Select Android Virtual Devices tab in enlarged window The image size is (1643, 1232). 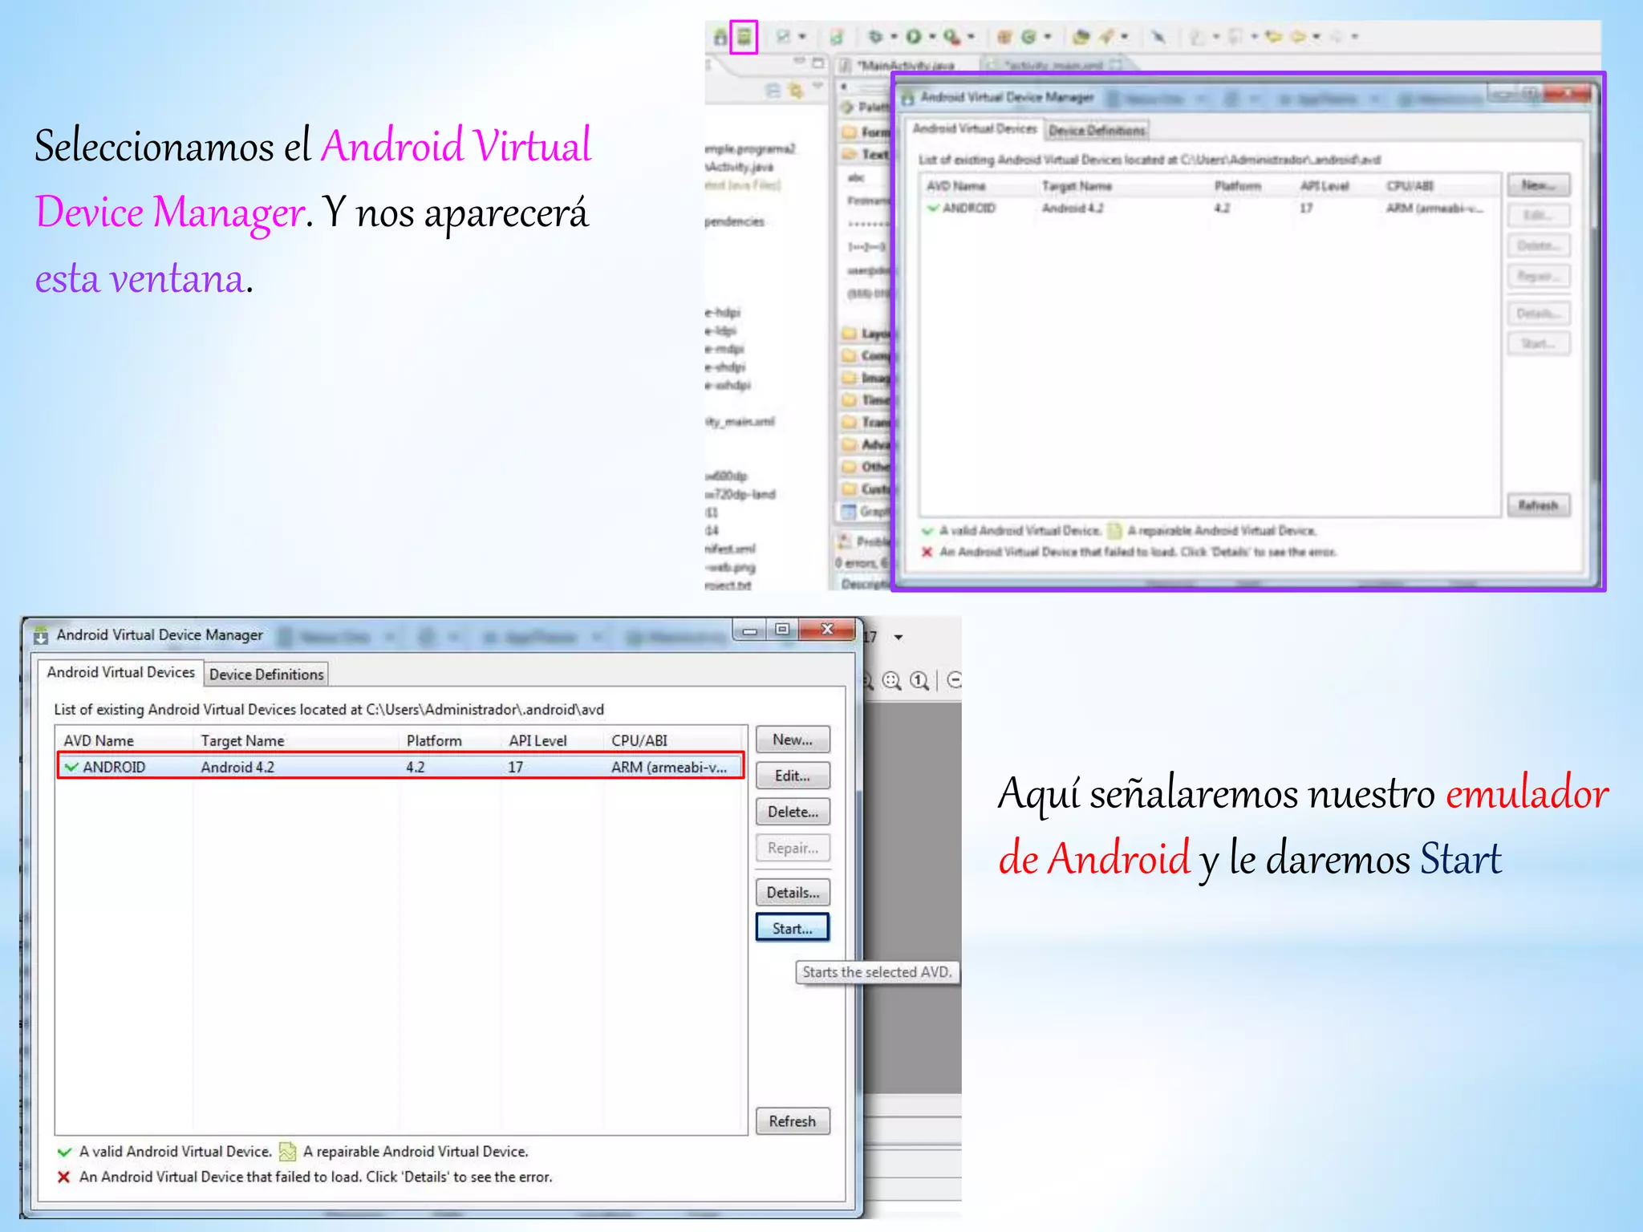tap(120, 672)
